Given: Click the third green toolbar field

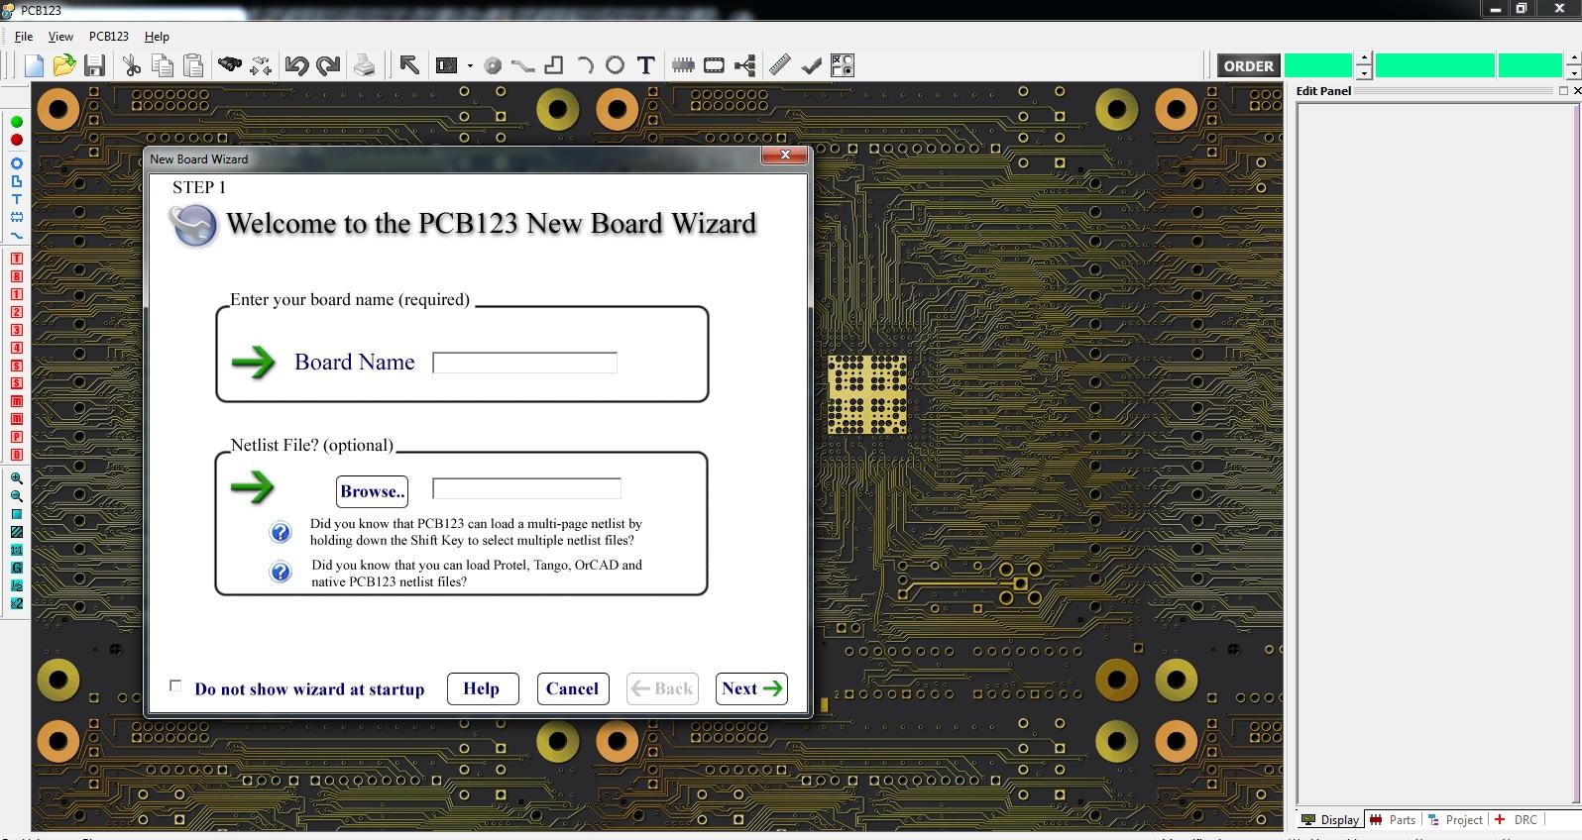Looking at the screenshot, I should point(1529,66).
